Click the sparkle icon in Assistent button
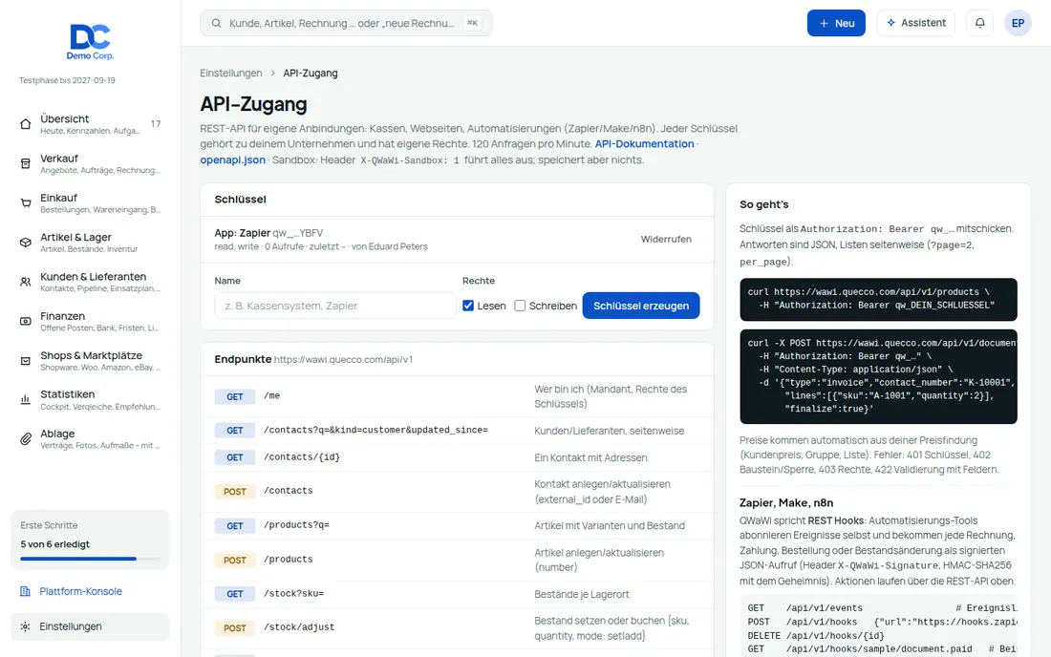This screenshot has height=657, width=1051. click(890, 23)
